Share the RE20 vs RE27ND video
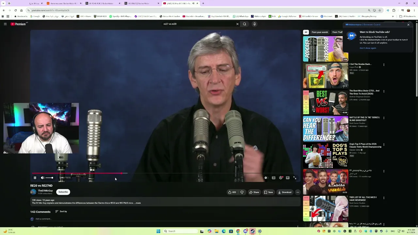The image size is (418, 235). click(x=254, y=192)
